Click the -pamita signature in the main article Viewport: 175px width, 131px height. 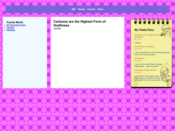(x=57, y=28)
